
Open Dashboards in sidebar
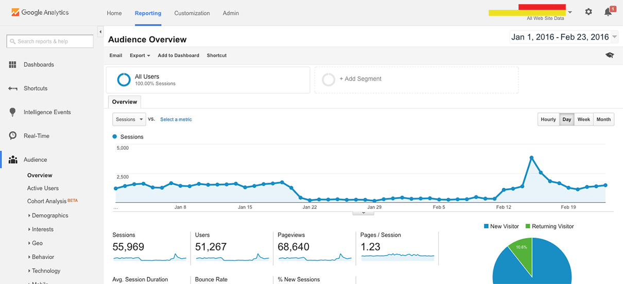click(39, 65)
